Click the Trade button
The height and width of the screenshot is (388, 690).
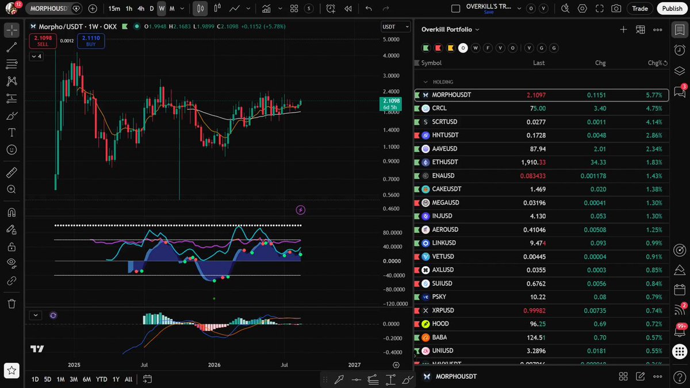[639, 9]
